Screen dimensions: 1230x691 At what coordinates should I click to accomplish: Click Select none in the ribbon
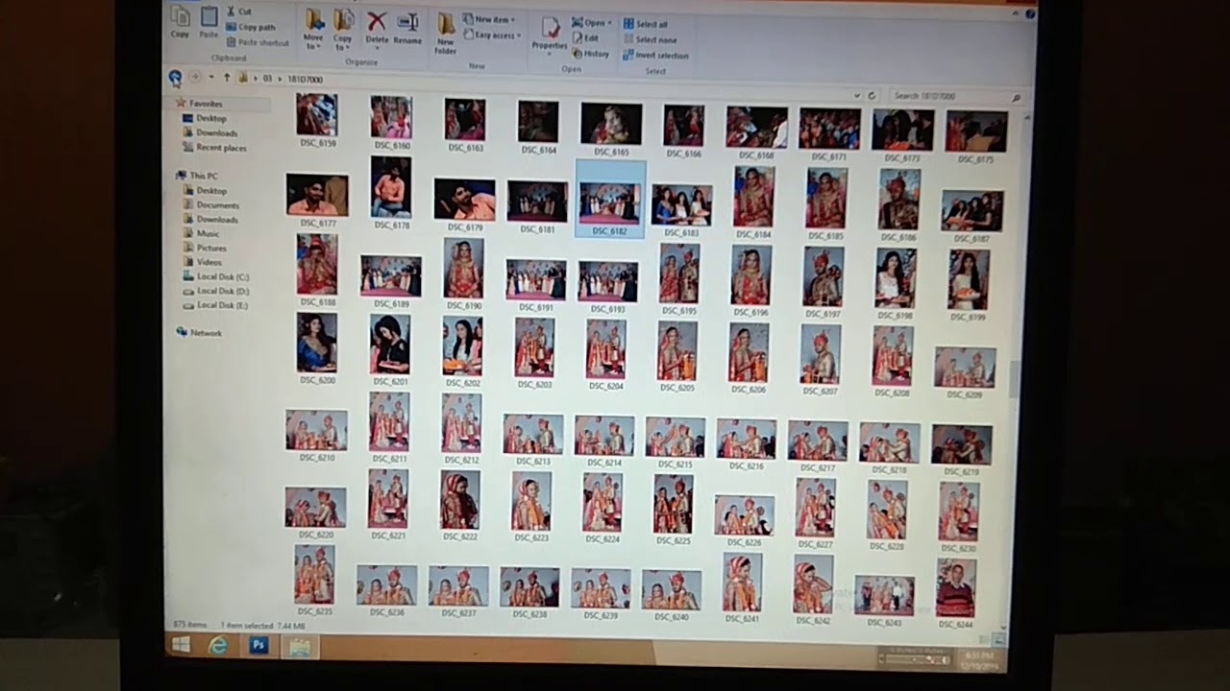point(650,39)
